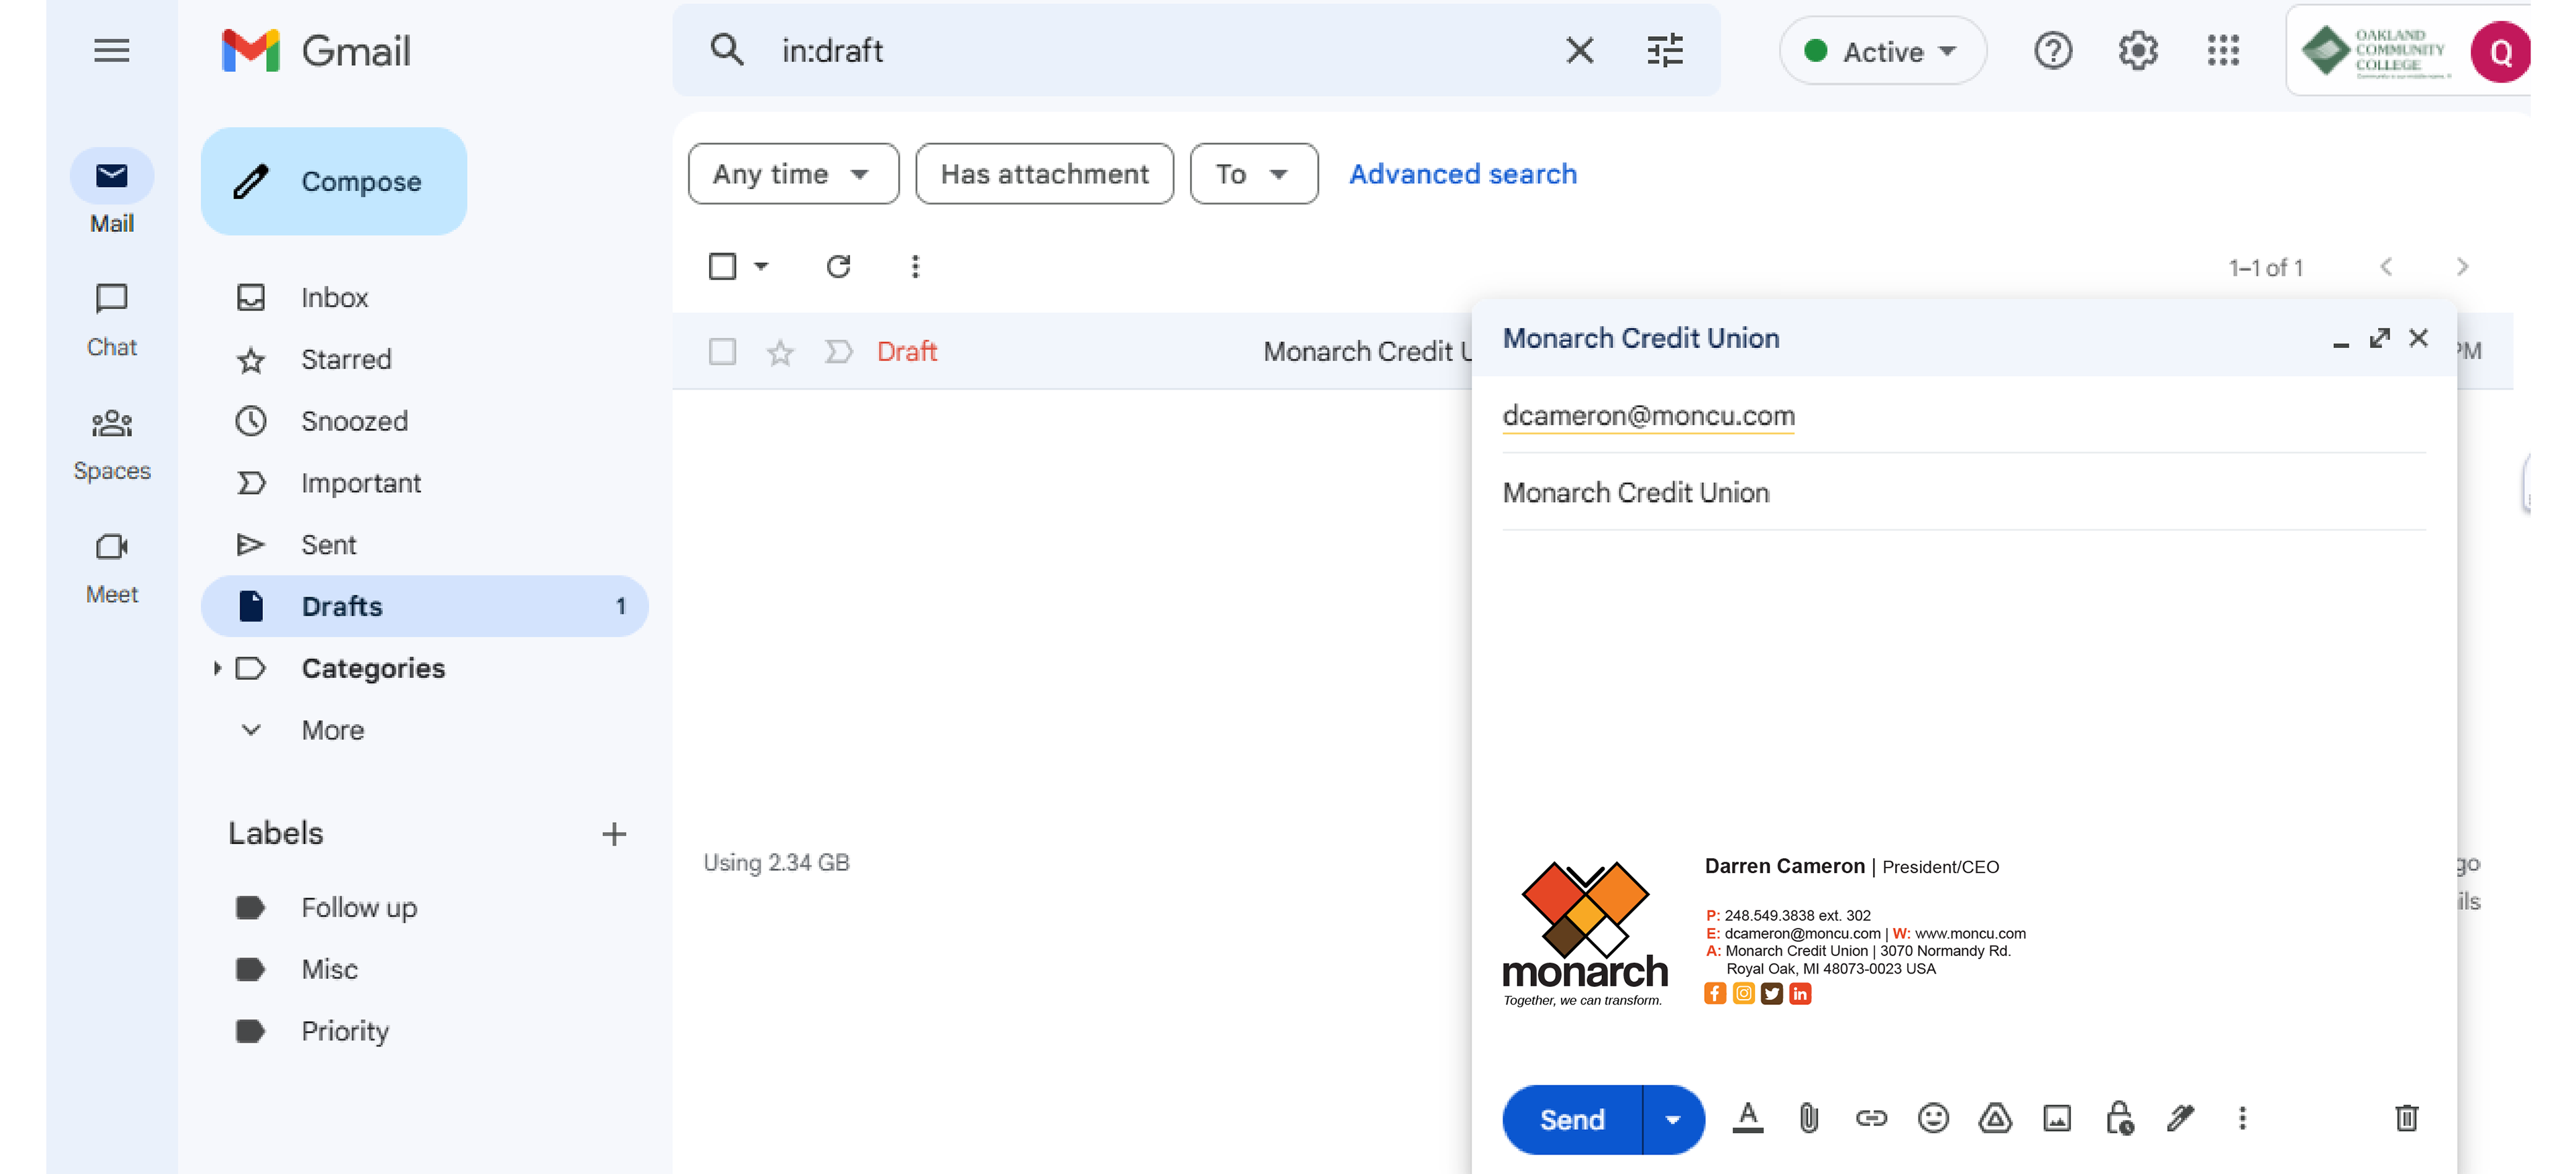Viewport: 2576px width, 1174px height.
Task: Open the select all dropdown arrow
Action: [x=761, y=267]
